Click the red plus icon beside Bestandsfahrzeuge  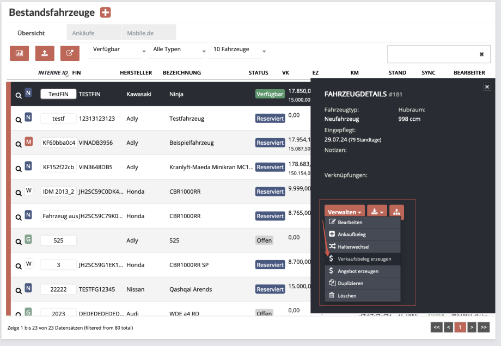(105, 13)
